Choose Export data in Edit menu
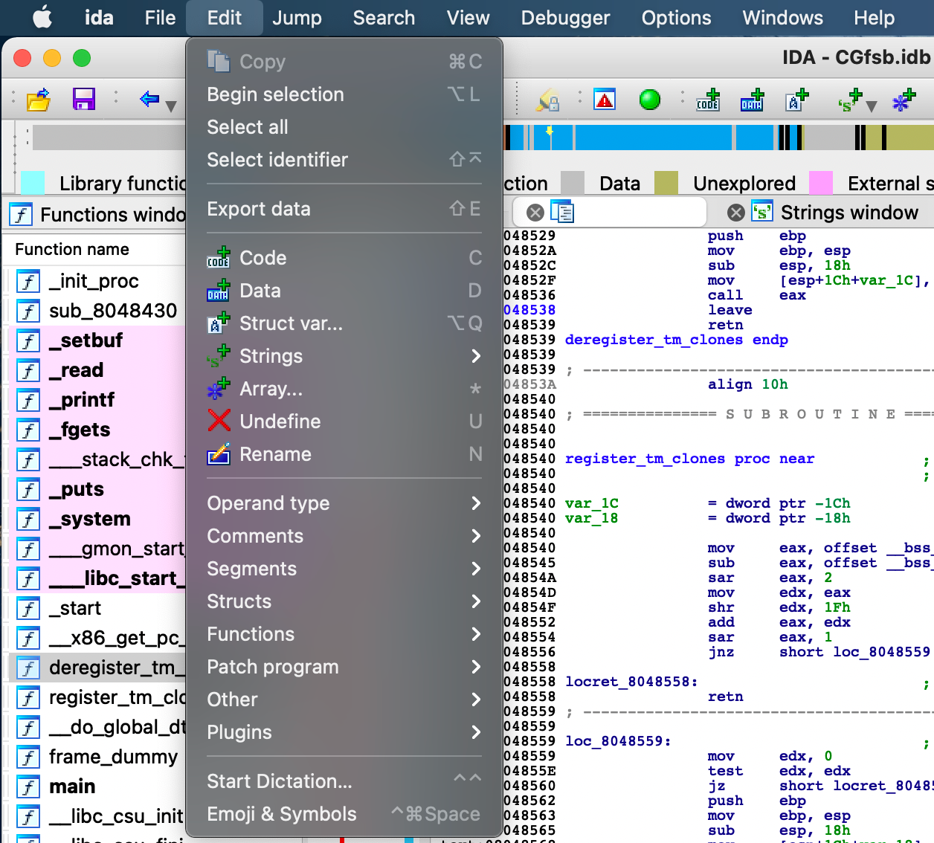This screenshot has width=934, height=843. 344,209
